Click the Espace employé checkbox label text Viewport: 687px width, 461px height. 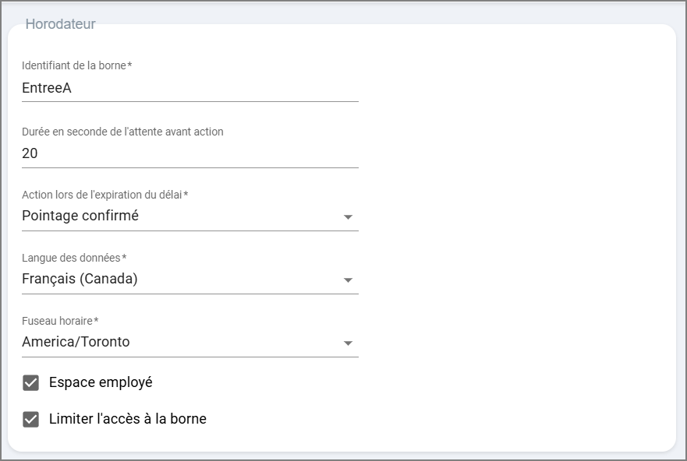[x=101, y=382]
